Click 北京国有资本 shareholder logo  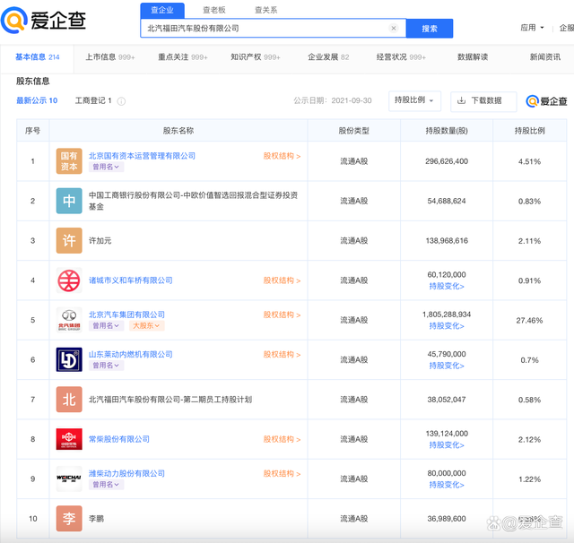[x=69, y=161]
